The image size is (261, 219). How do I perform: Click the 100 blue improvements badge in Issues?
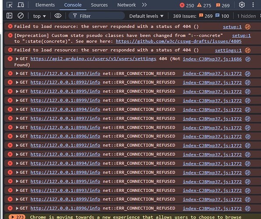pos(222,16)
